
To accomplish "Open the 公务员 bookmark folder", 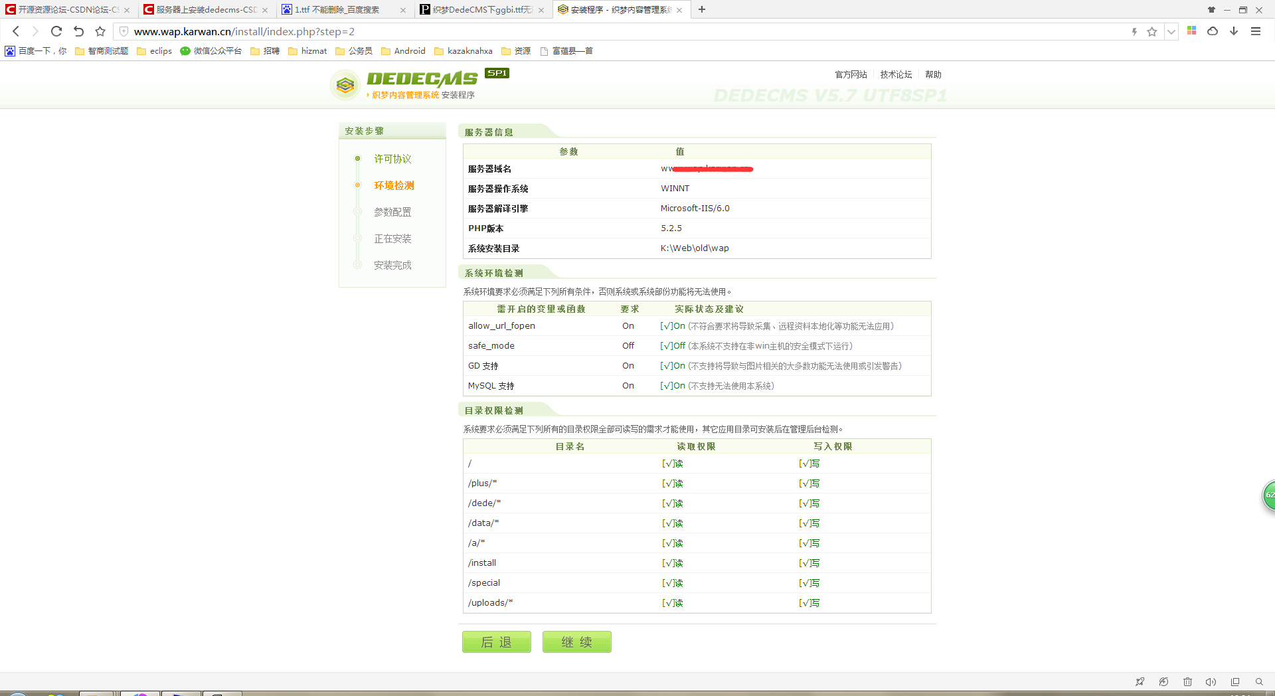I will [354, 50].
